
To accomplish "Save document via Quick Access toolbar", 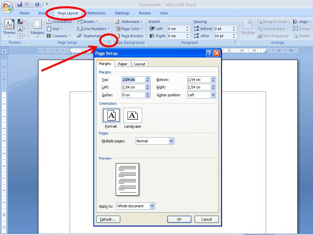I will point(19,4).
